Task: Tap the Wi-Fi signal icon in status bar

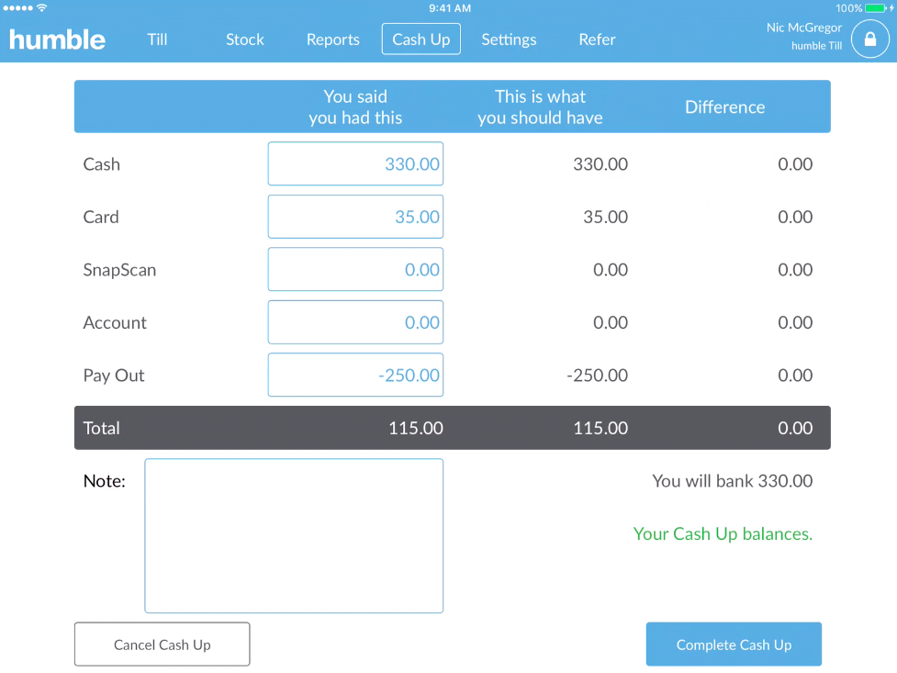Action: [41, 7]
